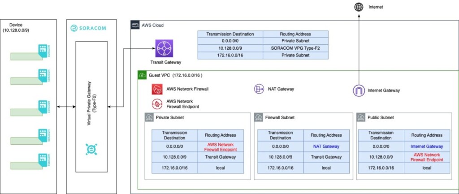Select 'Routing Address' header in top table
459x194 pixels.
click(295, 34)
